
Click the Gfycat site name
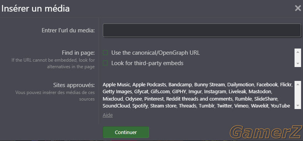point(141,91)
